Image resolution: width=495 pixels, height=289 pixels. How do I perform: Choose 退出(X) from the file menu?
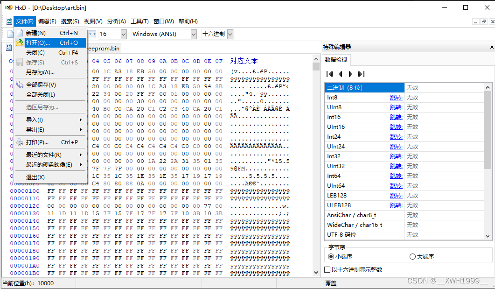50,177
